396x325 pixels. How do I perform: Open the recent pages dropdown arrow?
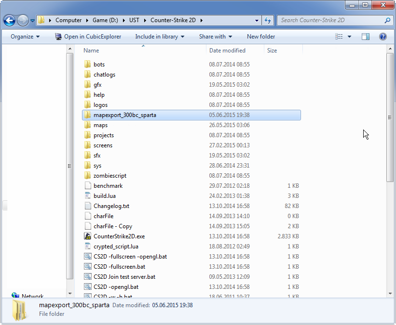click(32, 20)
